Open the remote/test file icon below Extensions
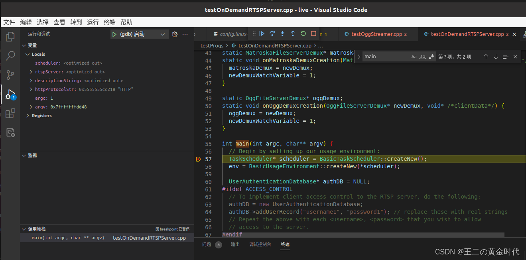The image size is (526, 260). (10, 132)
